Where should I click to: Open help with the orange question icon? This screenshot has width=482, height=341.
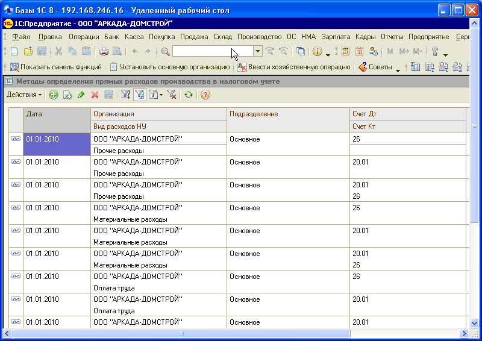point(205,95)
